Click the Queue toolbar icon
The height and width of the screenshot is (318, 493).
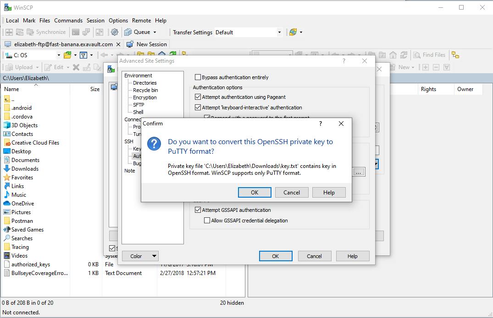(x=128, y=32)
